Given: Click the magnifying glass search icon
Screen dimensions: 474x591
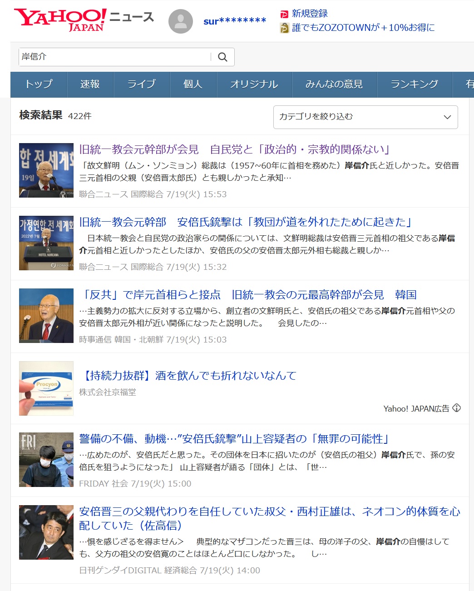Looking at the screenshot, I should point(222,57).
